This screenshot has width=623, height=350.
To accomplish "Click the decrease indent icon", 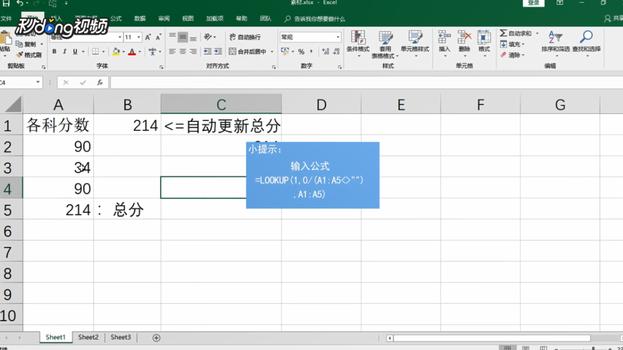I will click(208, 52).
